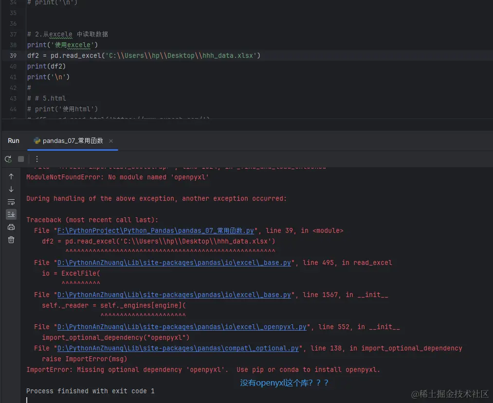Open _optional.py traceback link
Image resolution: width=493 pixels, height=403 pixels.
tap(178, 348)
